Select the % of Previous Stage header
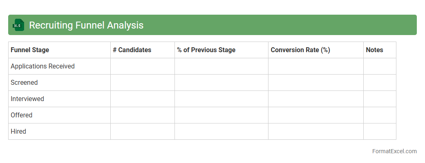 [x=206, y=50]
